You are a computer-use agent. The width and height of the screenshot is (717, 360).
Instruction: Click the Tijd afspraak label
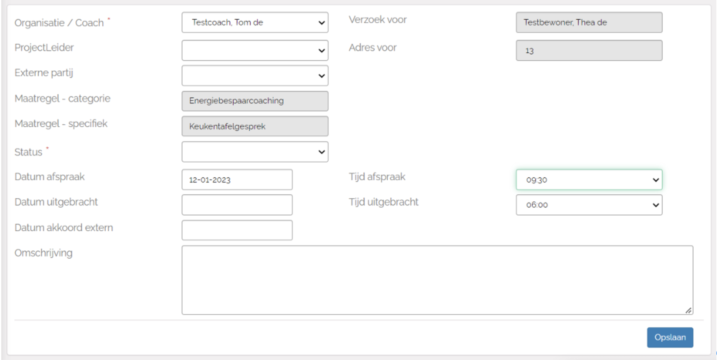[x=377, y=177]
